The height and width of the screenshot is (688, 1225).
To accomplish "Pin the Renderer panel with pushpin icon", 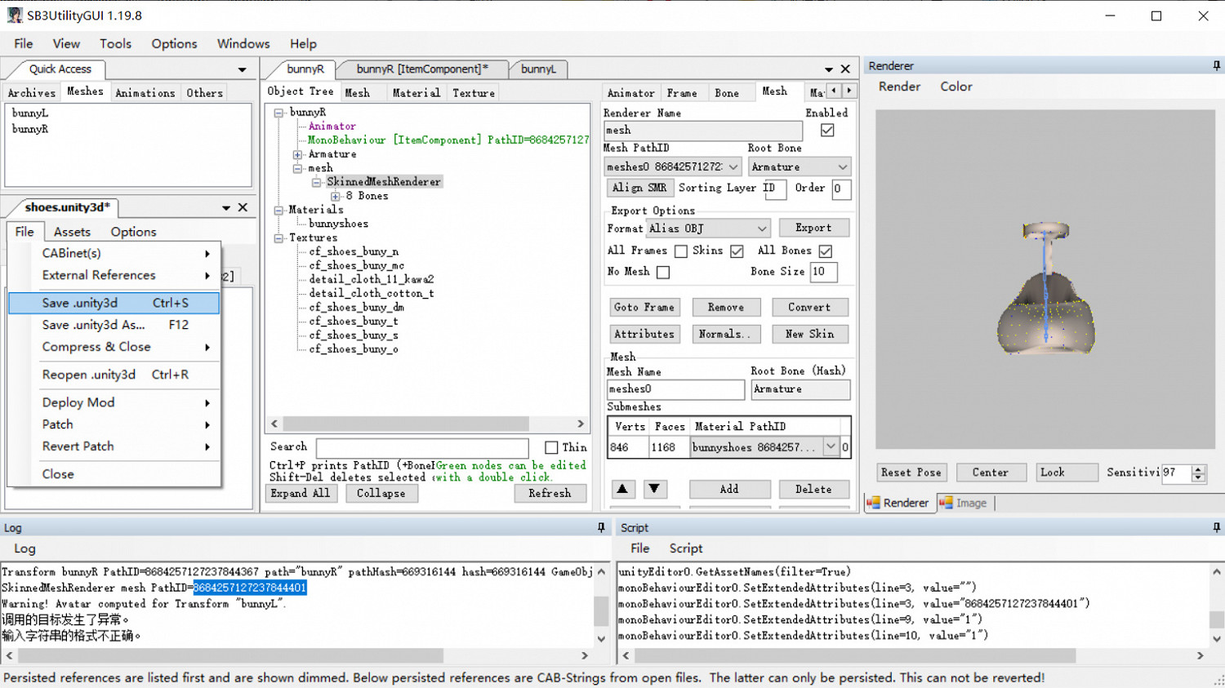I will pos(1216,65).
